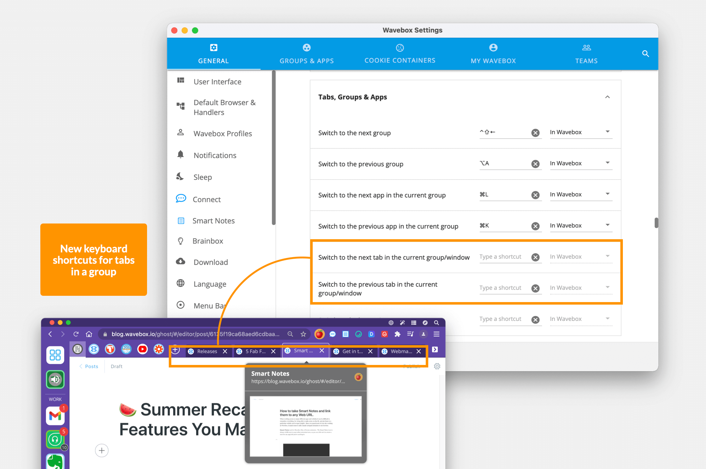Open the Evernote elephant app icon
The image size is (706, 469).
[x=55, y=461]
